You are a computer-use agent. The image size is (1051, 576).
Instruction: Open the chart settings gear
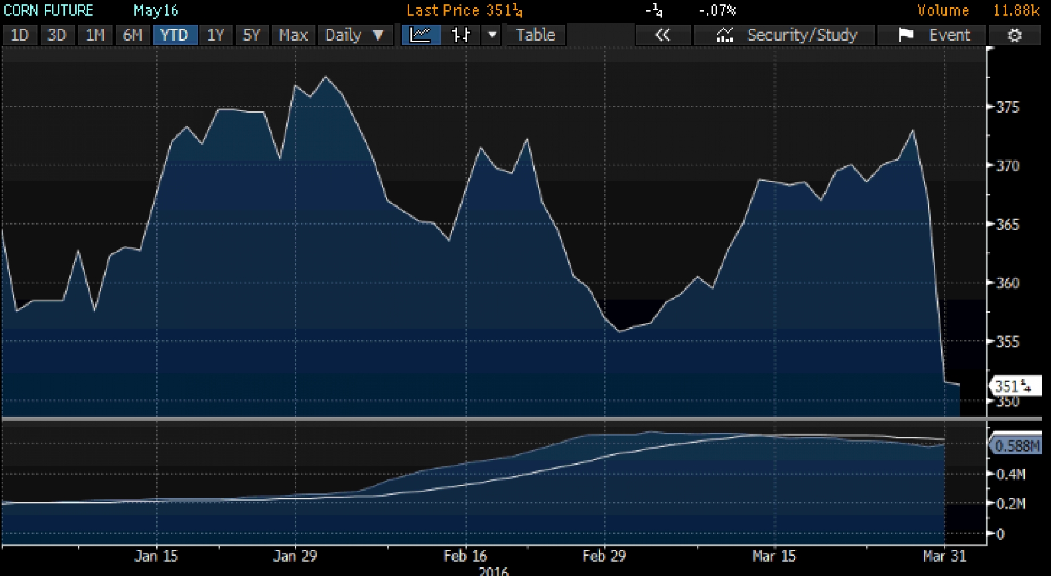[1014, 35]
